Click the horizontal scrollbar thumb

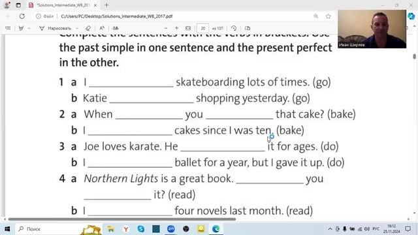pos(122,219)
